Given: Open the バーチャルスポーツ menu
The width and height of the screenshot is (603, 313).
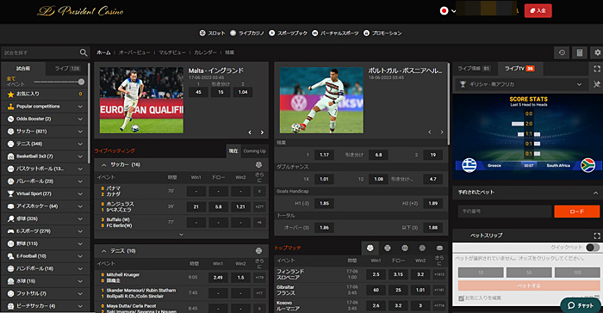Looking at the screenshot, I should [335, 33].
